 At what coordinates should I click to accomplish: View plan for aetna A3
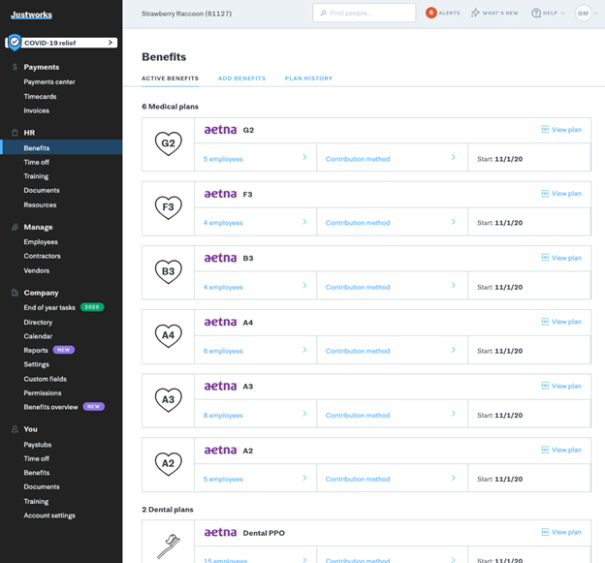561,386
